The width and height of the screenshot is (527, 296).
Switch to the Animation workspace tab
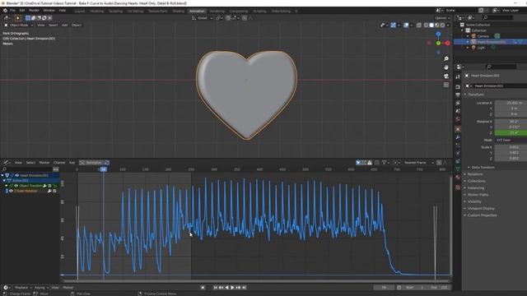point(197,11)
